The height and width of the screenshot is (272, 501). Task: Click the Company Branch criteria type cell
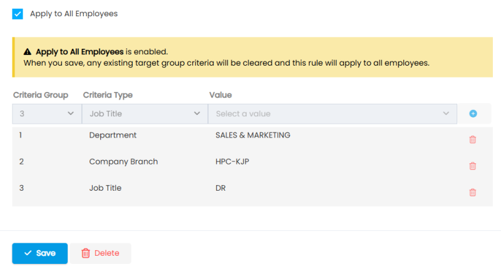pyautogui.click(x=123, y=161)
